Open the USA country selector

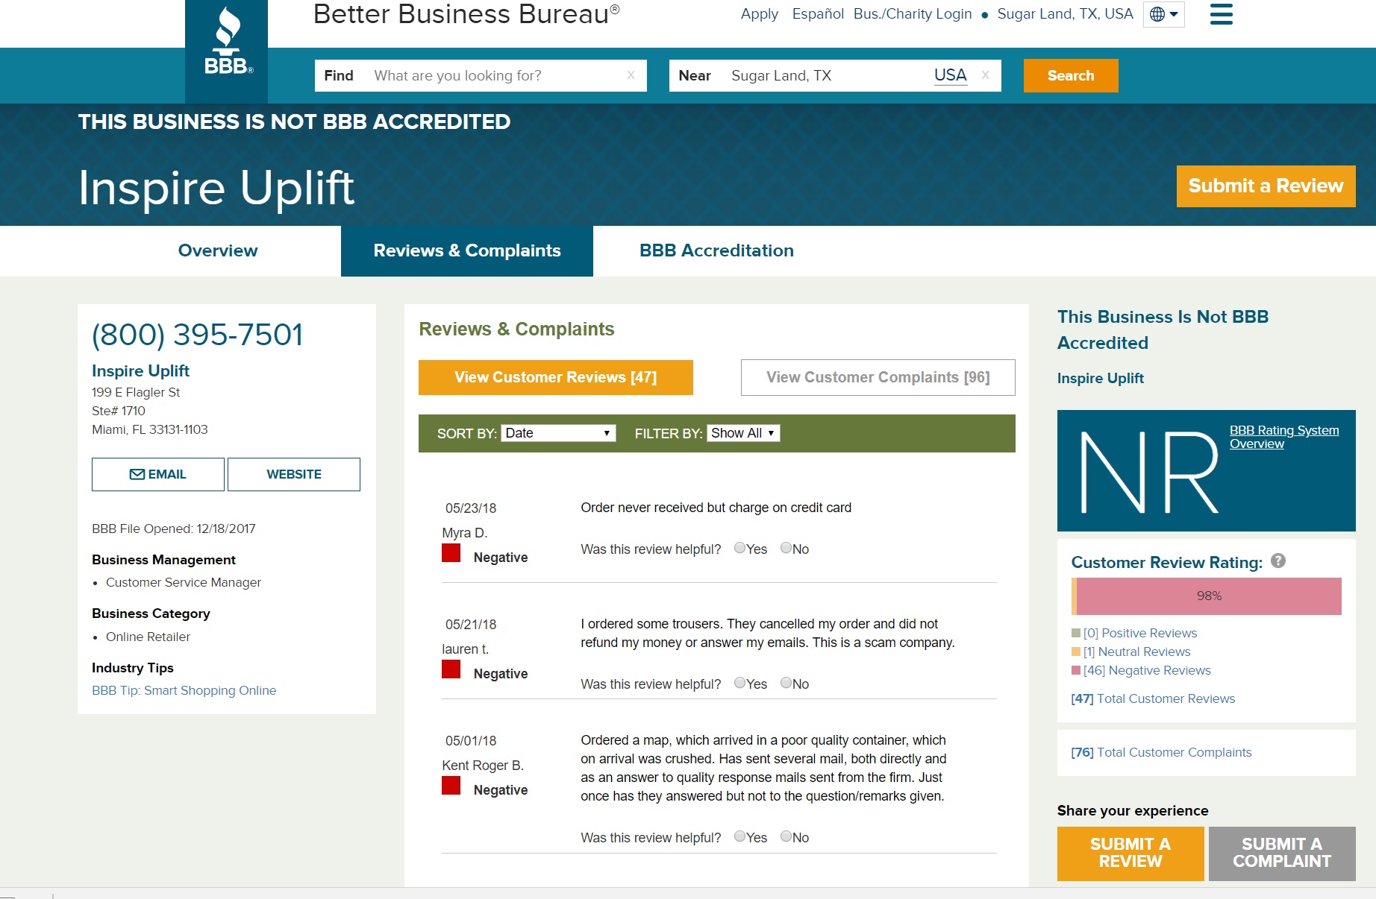pyautogui.click(x=950, y=75)
